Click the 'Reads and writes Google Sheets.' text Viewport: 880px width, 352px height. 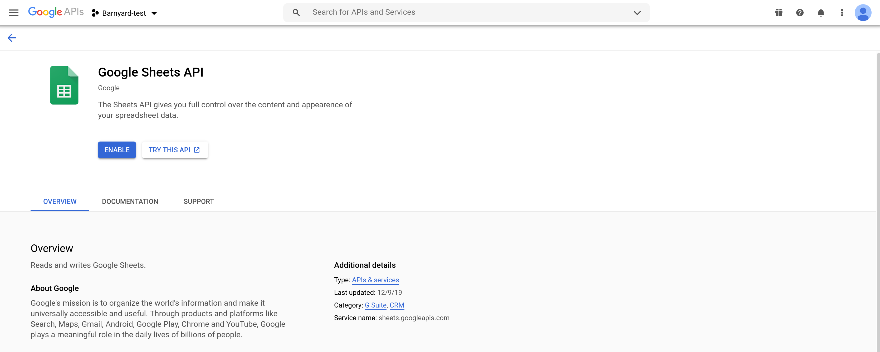tap(88, 265)
